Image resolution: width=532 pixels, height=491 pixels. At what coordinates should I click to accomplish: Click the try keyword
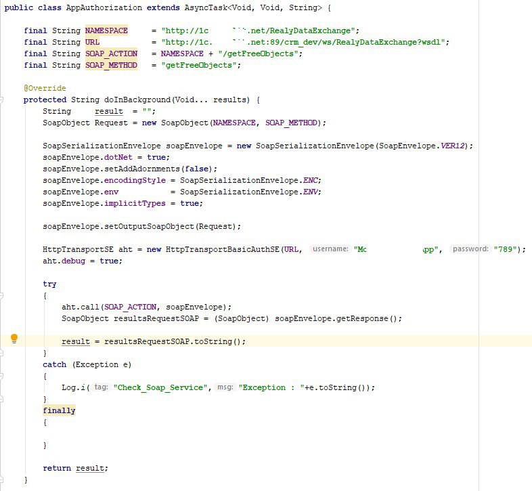(49, 284)
